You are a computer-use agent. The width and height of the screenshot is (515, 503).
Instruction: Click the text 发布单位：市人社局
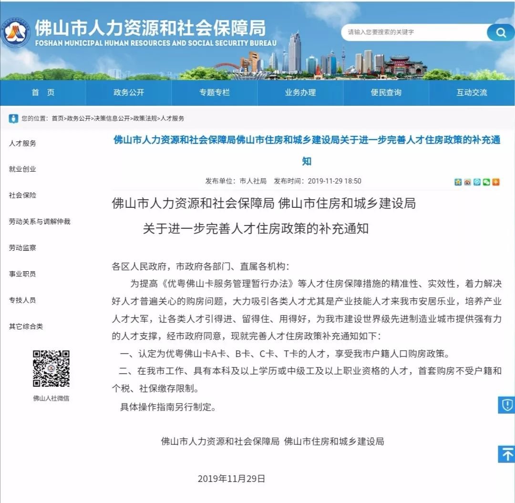click(236, 181)
